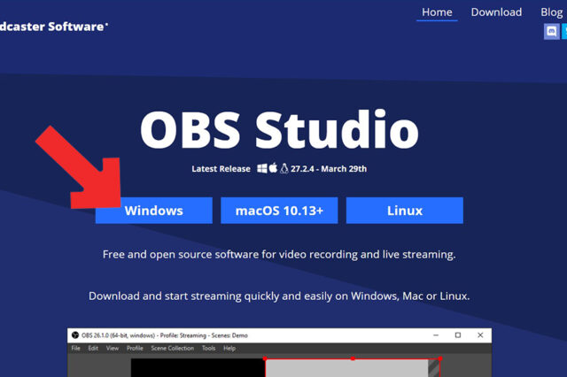Screen dimensions: 567x377
Task: Click the top-left red handle of the selected source
Action: point(265,358)
